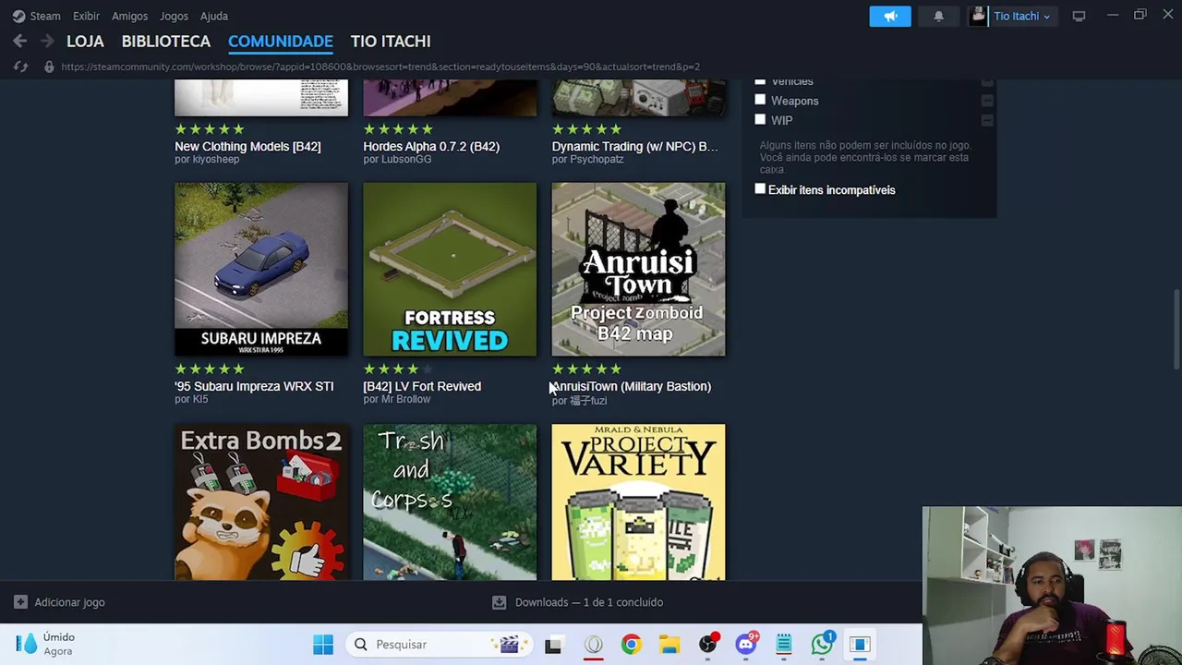The height and width of the screenshot is (665, 1182).
Task: Click the downloads tray icon
Action: [499, 602]
